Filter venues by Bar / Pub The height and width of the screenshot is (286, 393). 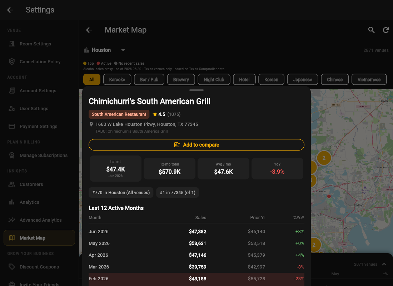pyautogui.click(x=149, y=79)
